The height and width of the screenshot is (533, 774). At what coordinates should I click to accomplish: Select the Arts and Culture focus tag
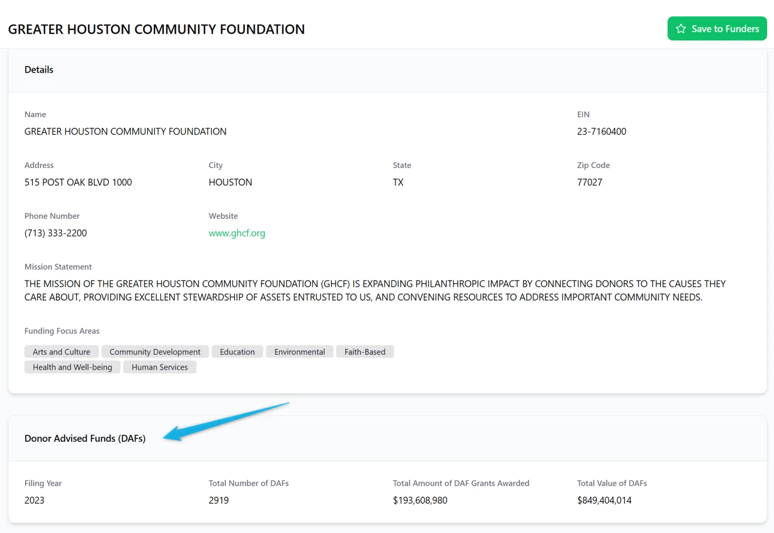[61, 351]
